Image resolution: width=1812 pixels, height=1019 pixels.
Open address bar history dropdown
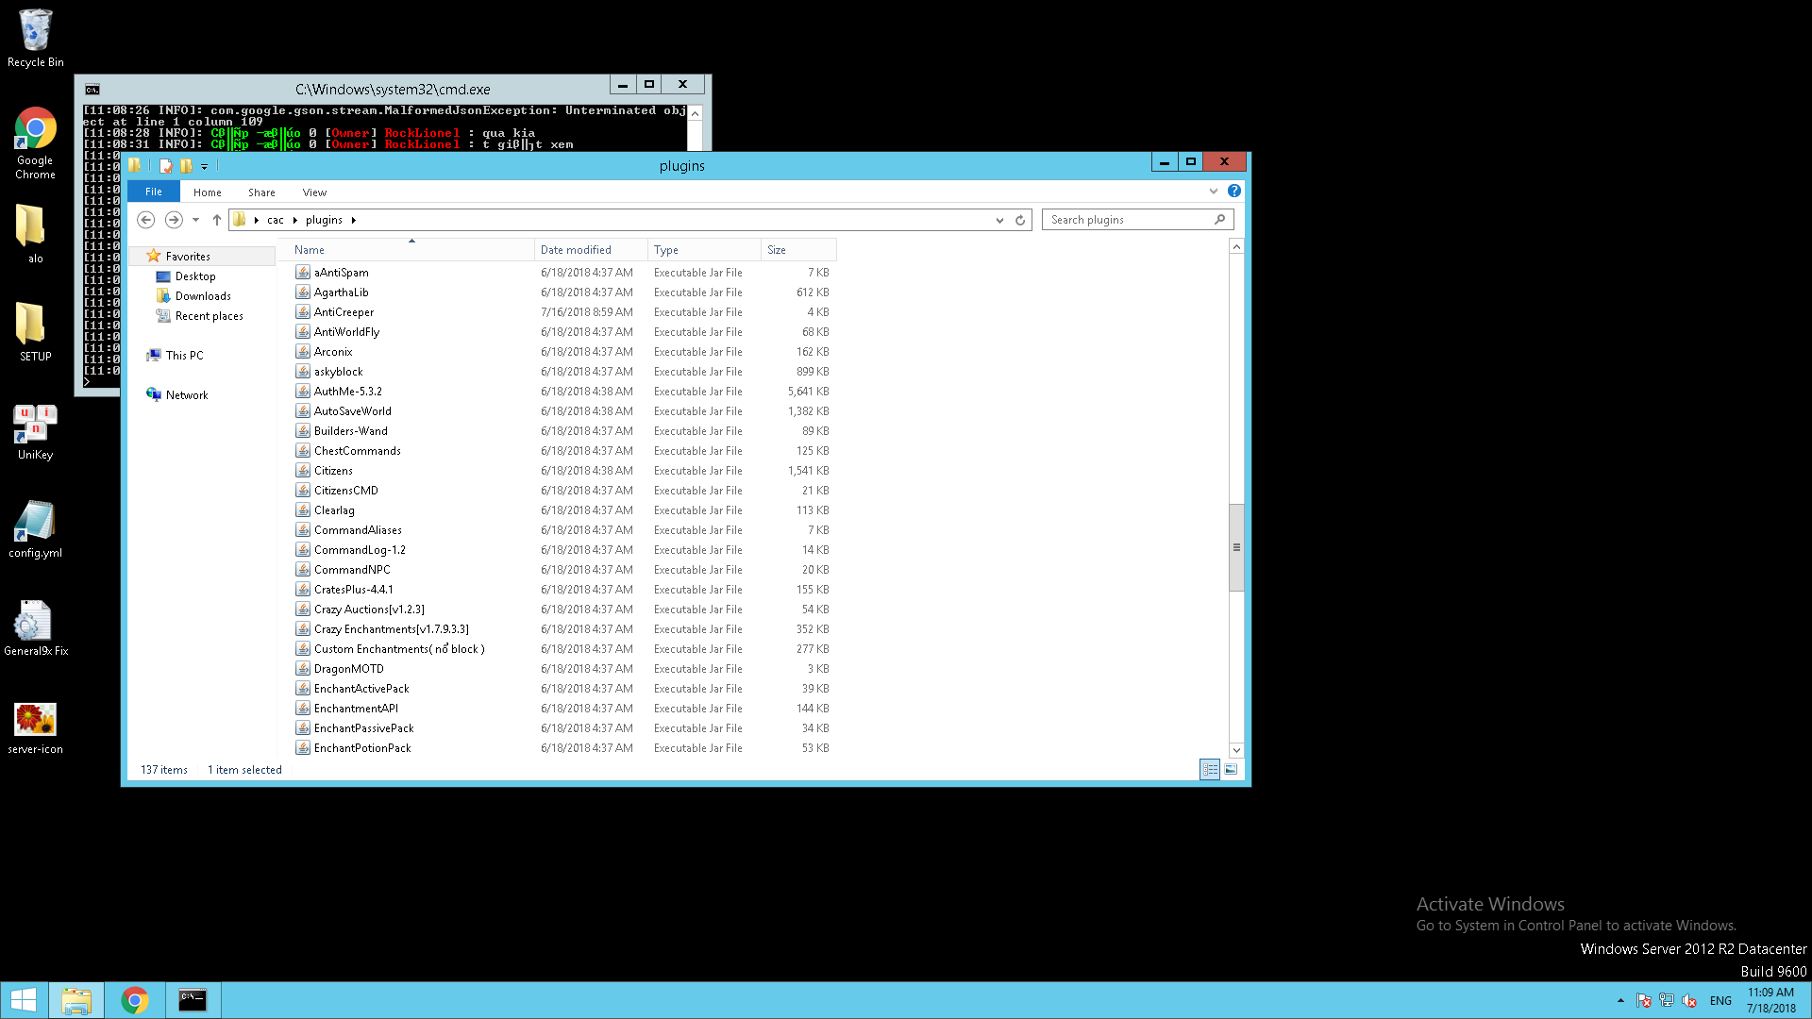[x=999, y=220]
